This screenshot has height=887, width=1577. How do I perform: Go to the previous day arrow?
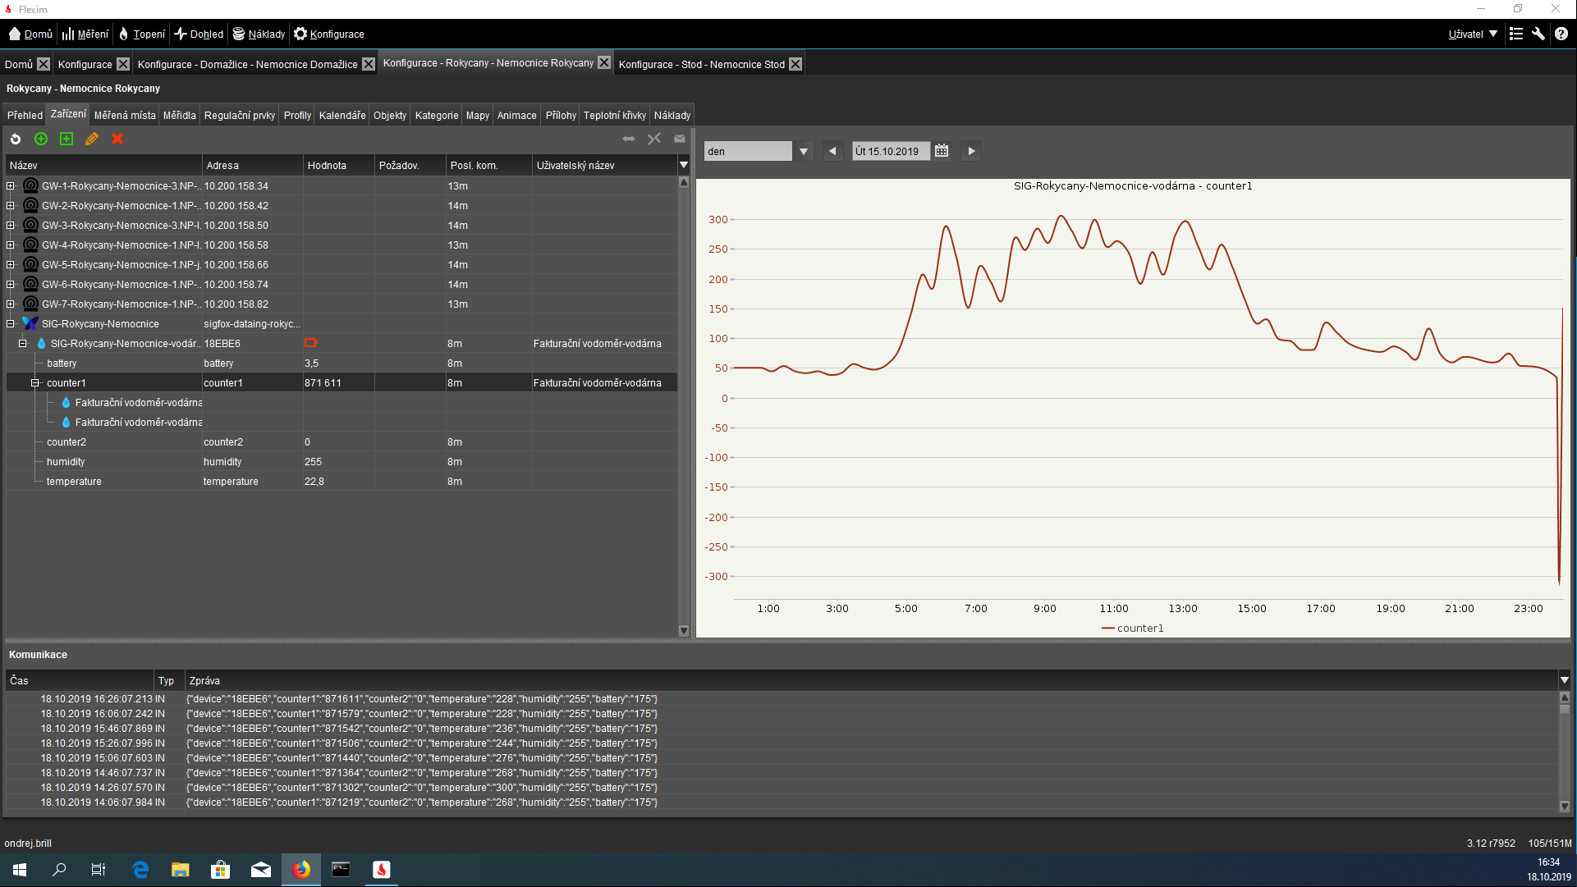(832, 151)
